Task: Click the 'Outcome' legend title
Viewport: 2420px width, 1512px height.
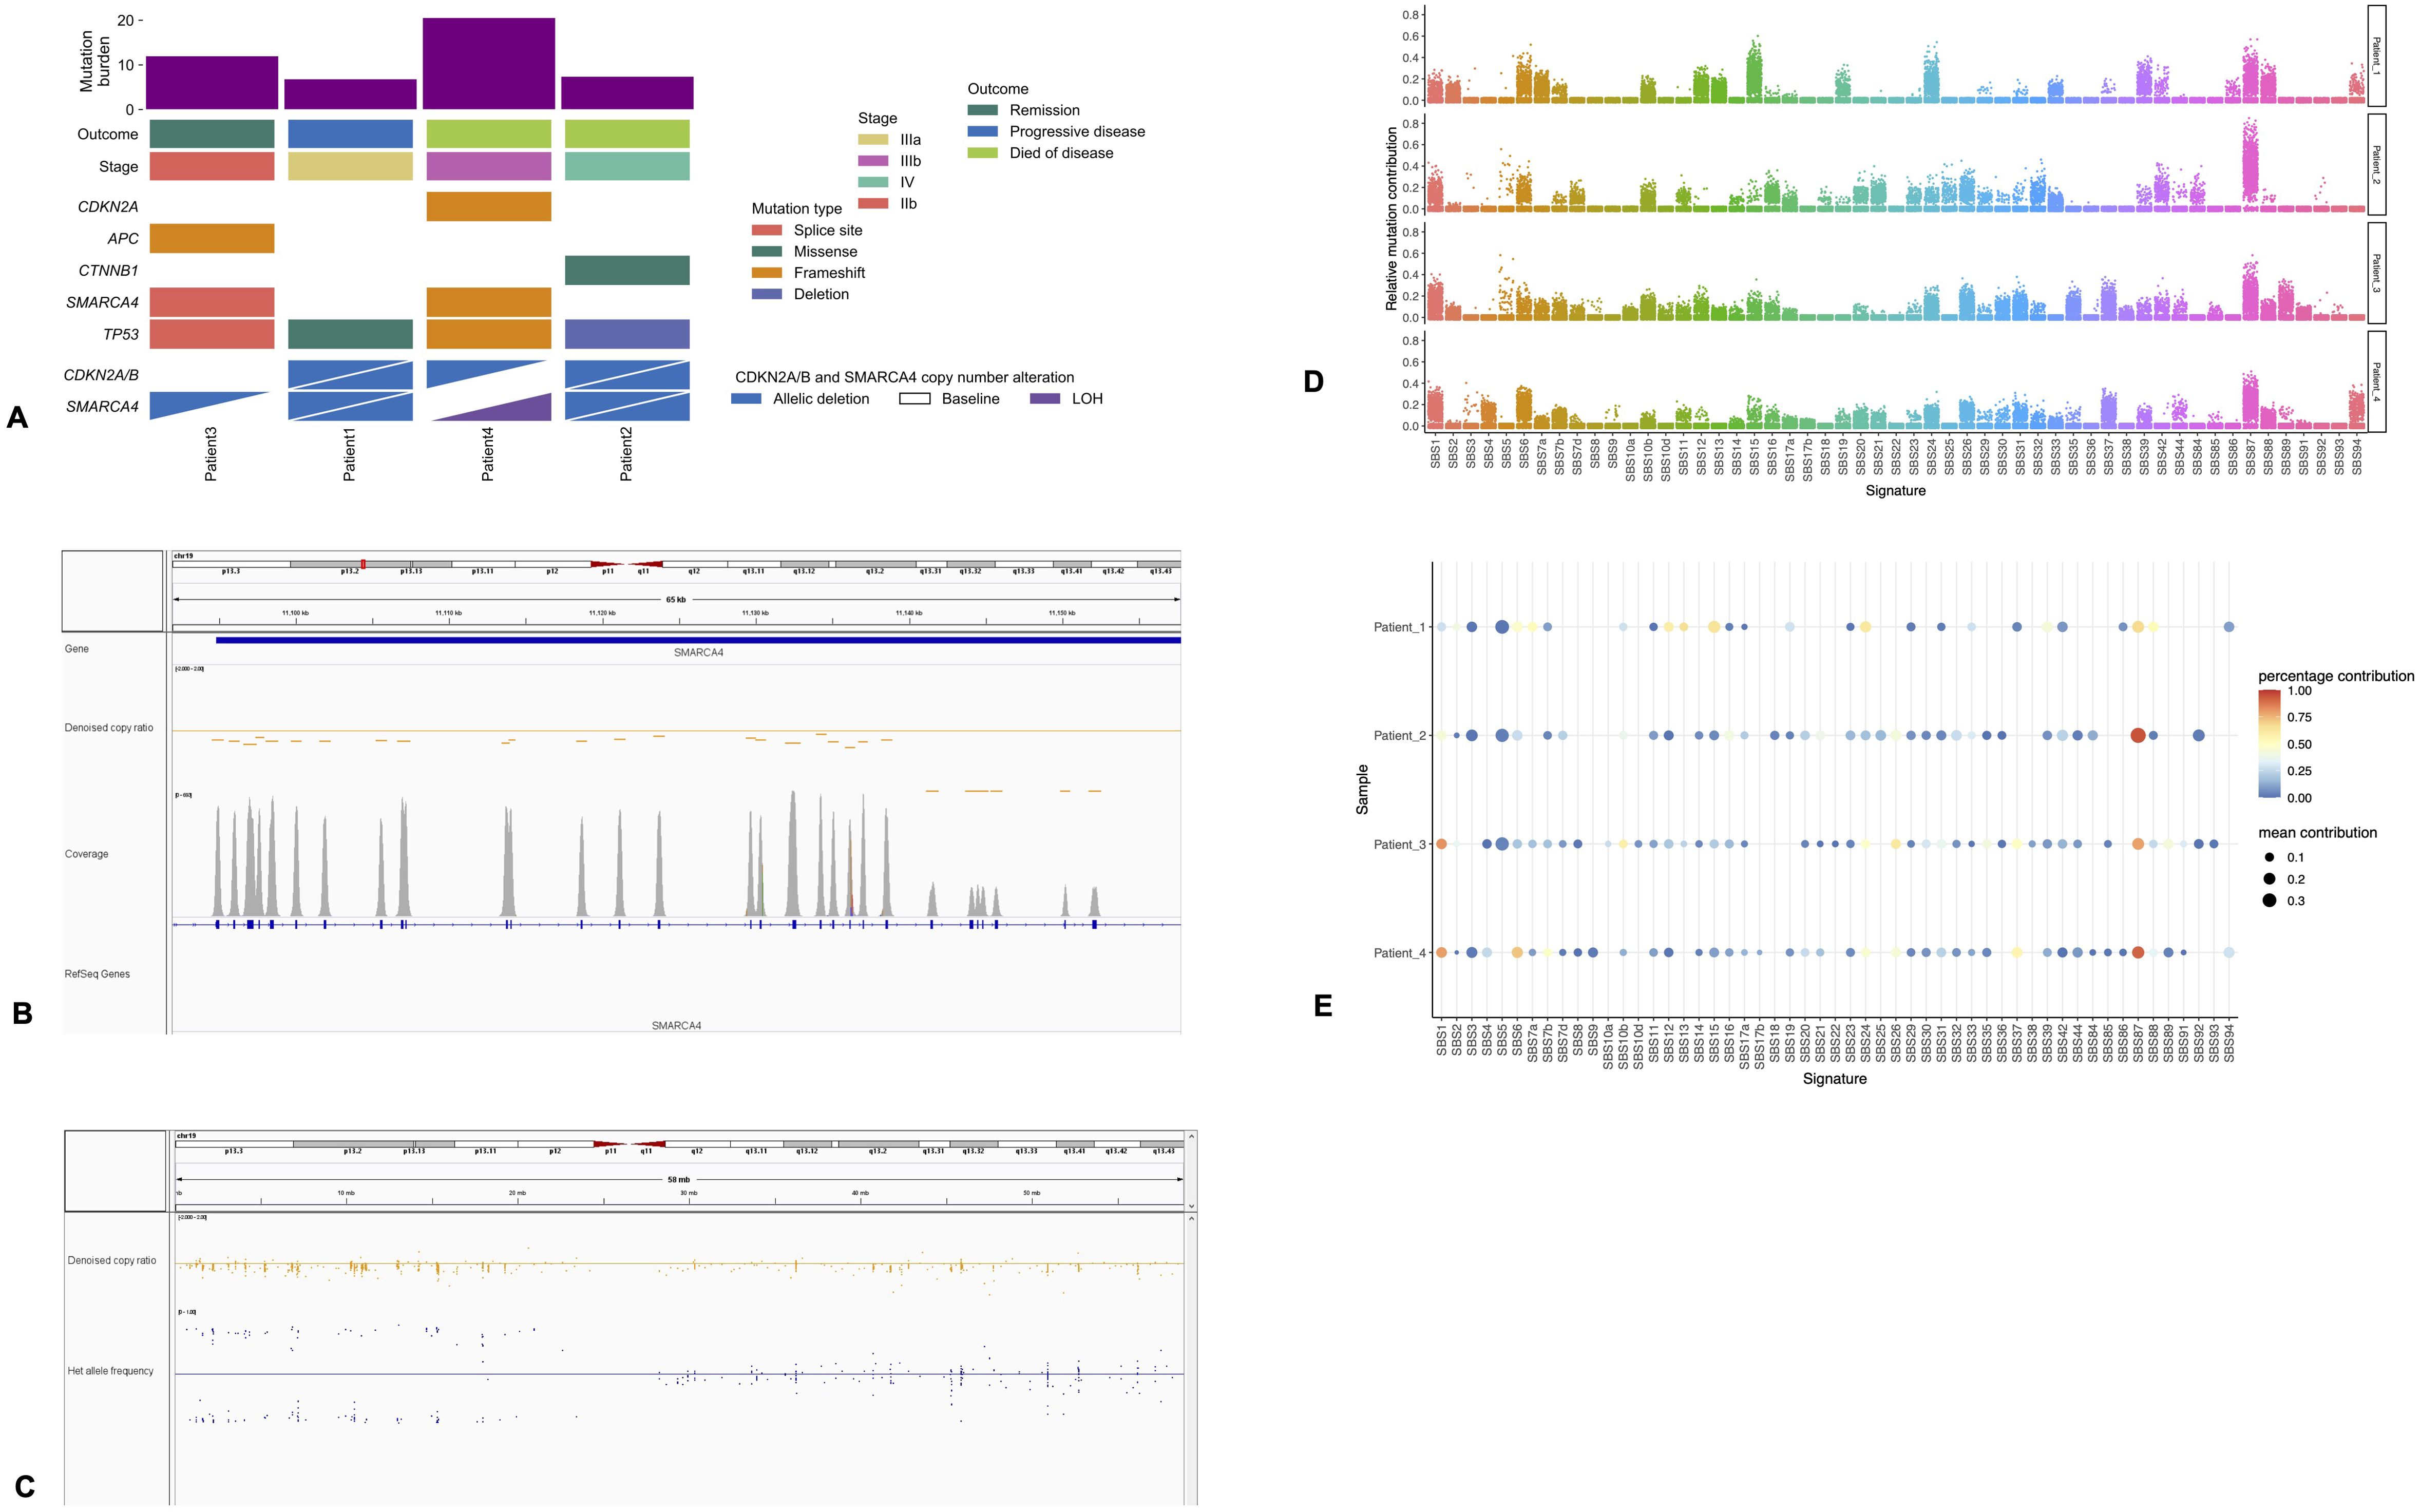Action: (x=998, y=89)
